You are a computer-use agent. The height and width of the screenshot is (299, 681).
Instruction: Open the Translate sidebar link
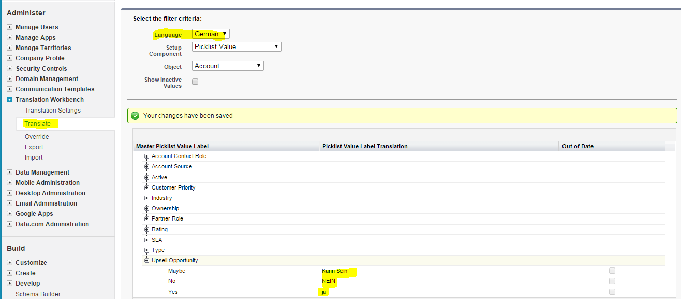click(x=38, y=124)
